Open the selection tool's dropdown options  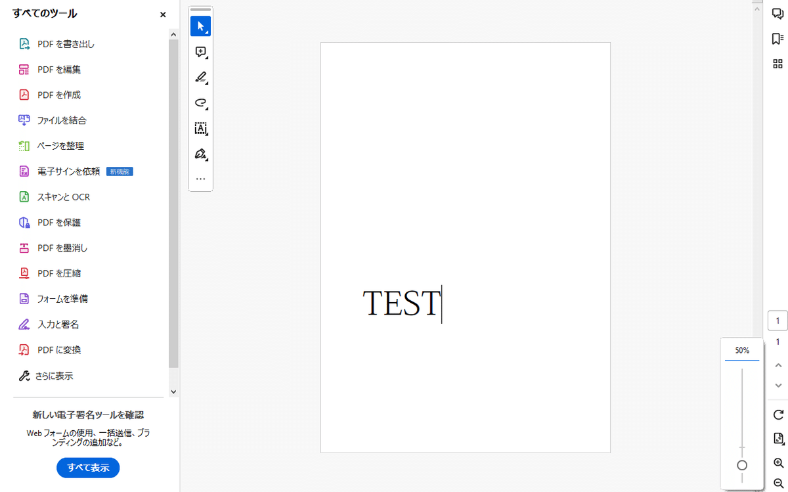pyautogui.click(x=207, y=31)
